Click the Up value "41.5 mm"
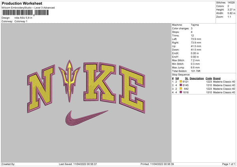The width and height of the screenshot is (237, 167). (x=196, y=46)
